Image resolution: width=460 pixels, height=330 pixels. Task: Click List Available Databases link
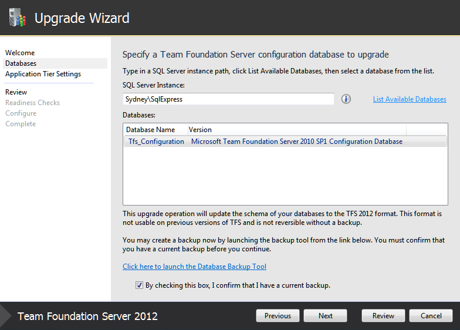(x=410, y=99)
